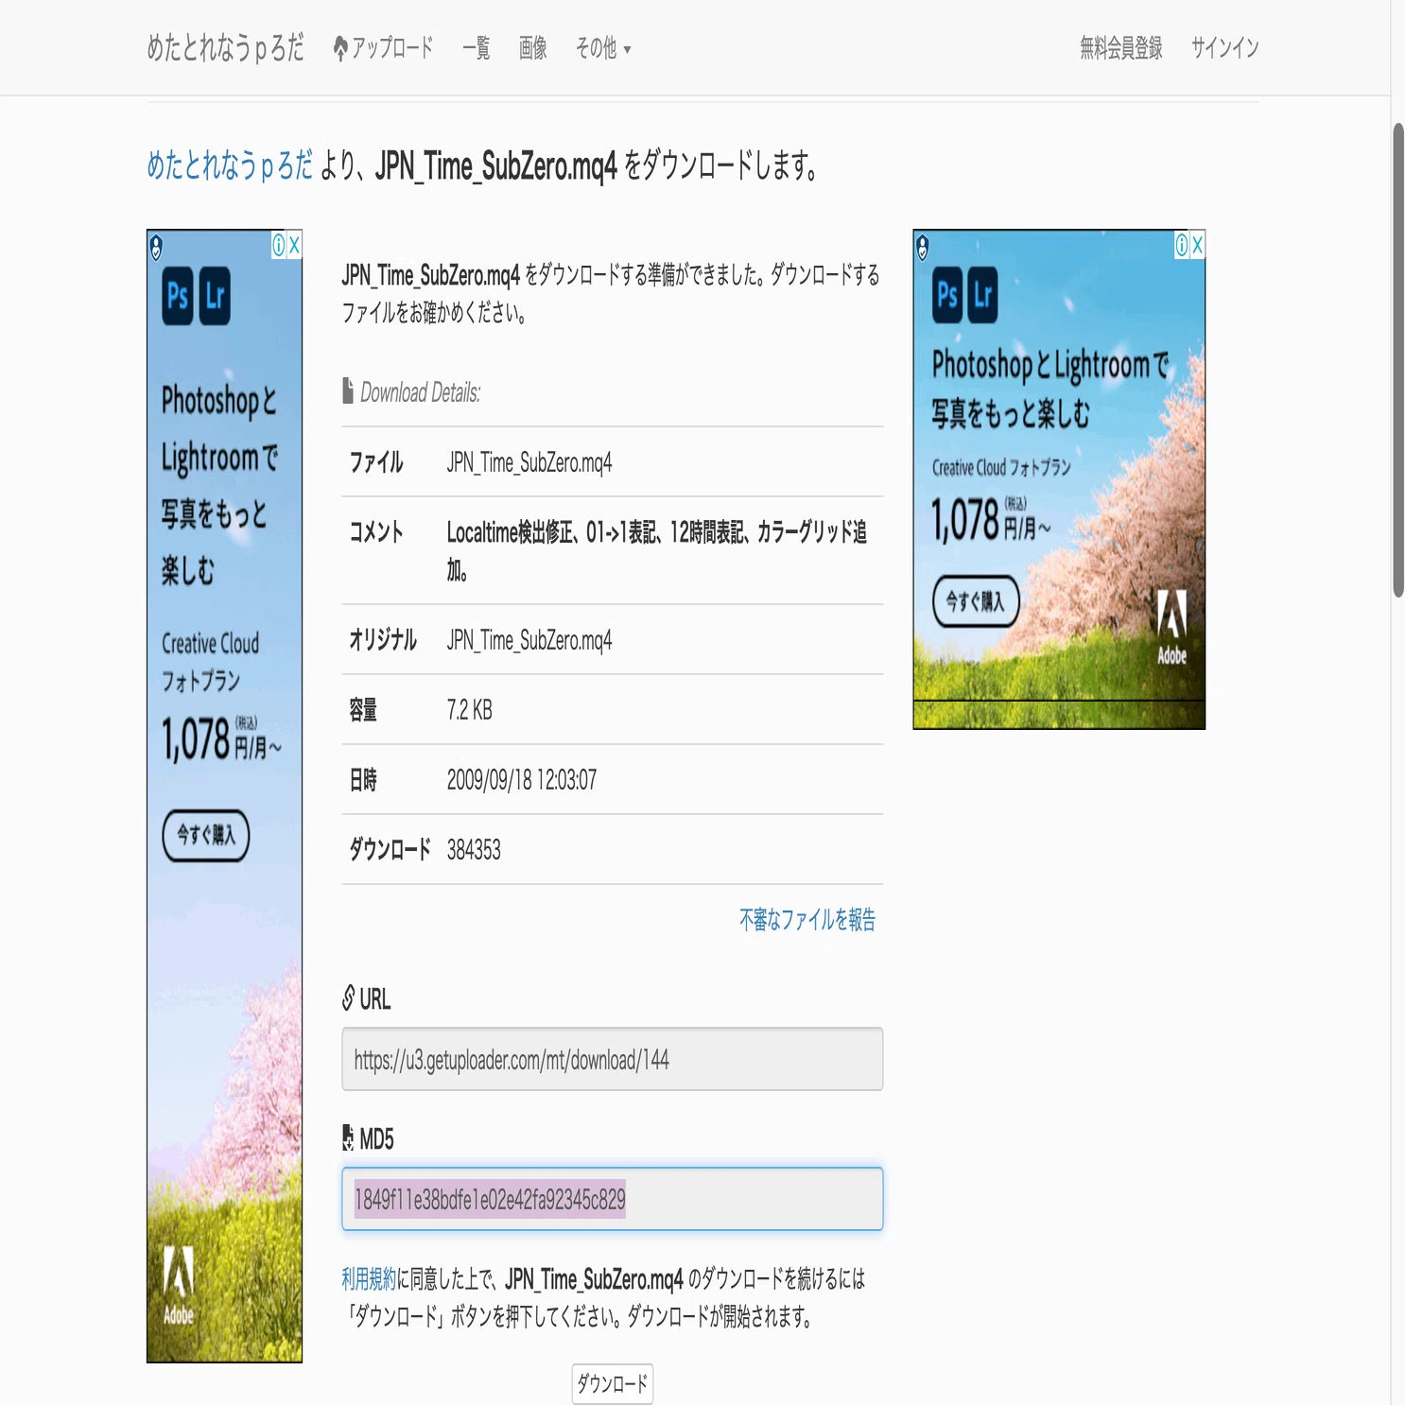Click Lr icon in left Adobe ad
The height and width of the screenshot is (1405, 1405).
(215, 296)
